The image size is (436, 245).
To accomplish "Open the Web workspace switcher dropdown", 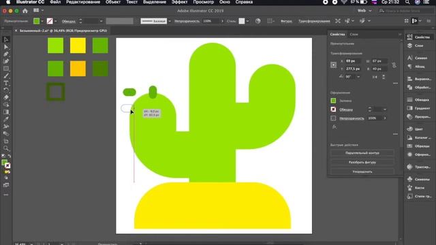I will (364, 11).
